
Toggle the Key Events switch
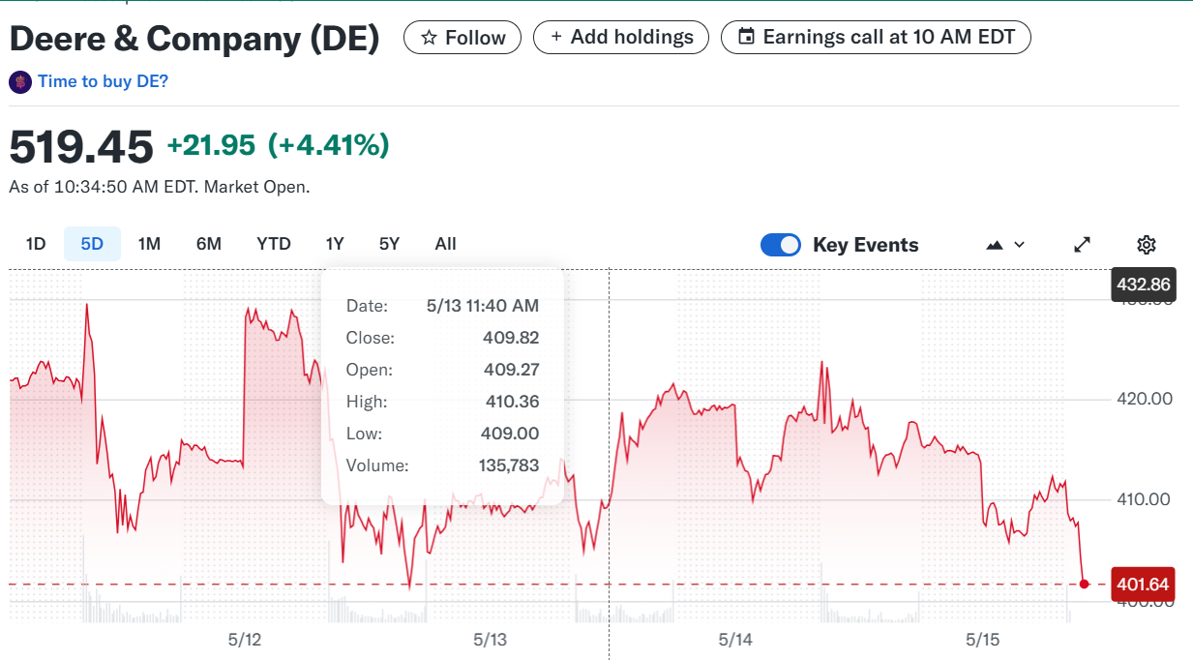[781, 245]
